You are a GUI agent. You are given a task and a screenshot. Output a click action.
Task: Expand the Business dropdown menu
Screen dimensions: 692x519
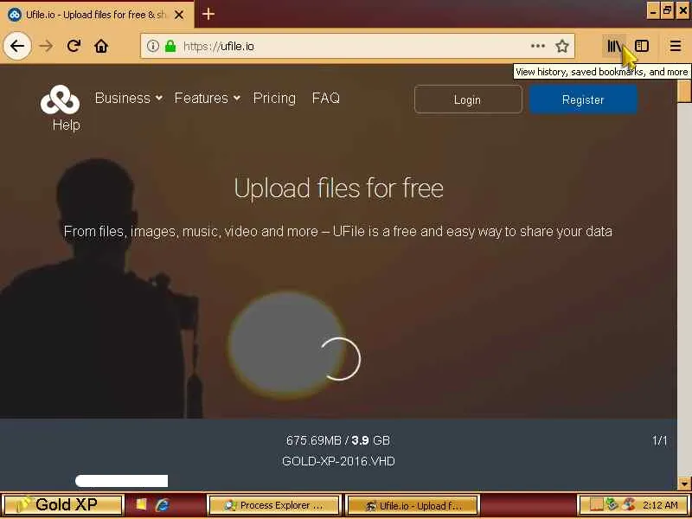click(128, 98)
